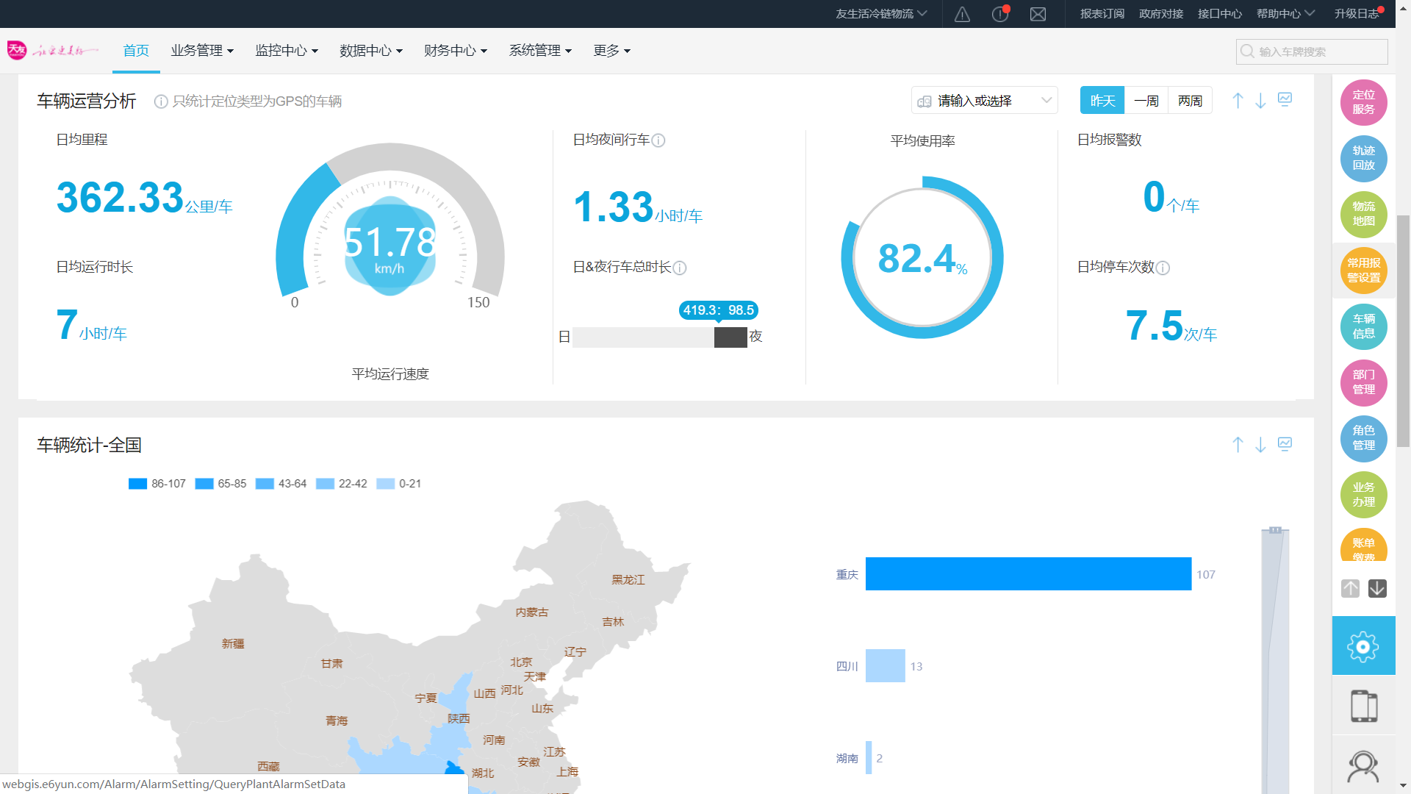
Task: Open the alert warning triangle icon
Action: coord(962,14)
